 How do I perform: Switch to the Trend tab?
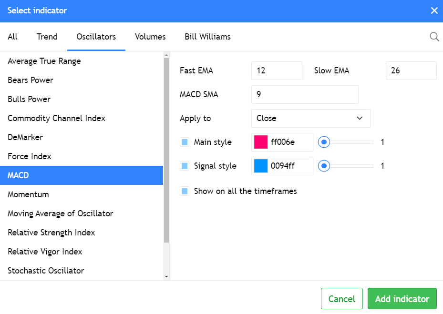(x=47, y=37)
